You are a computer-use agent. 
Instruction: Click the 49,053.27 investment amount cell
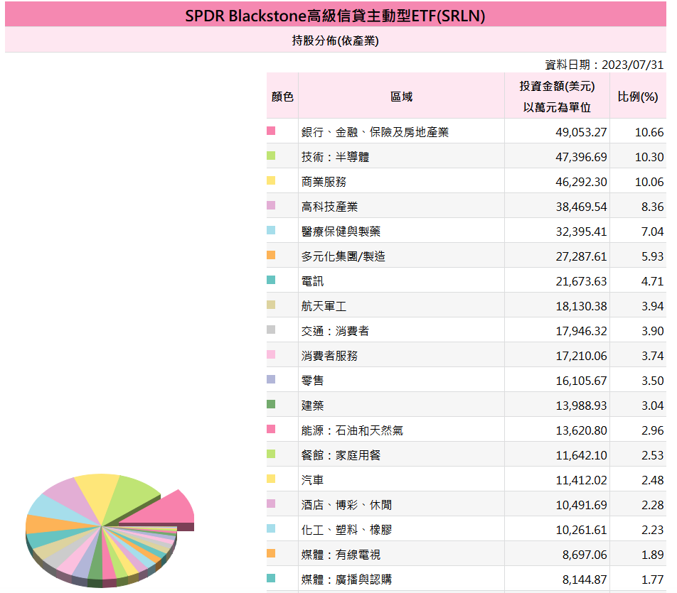(x=581, y=132)
